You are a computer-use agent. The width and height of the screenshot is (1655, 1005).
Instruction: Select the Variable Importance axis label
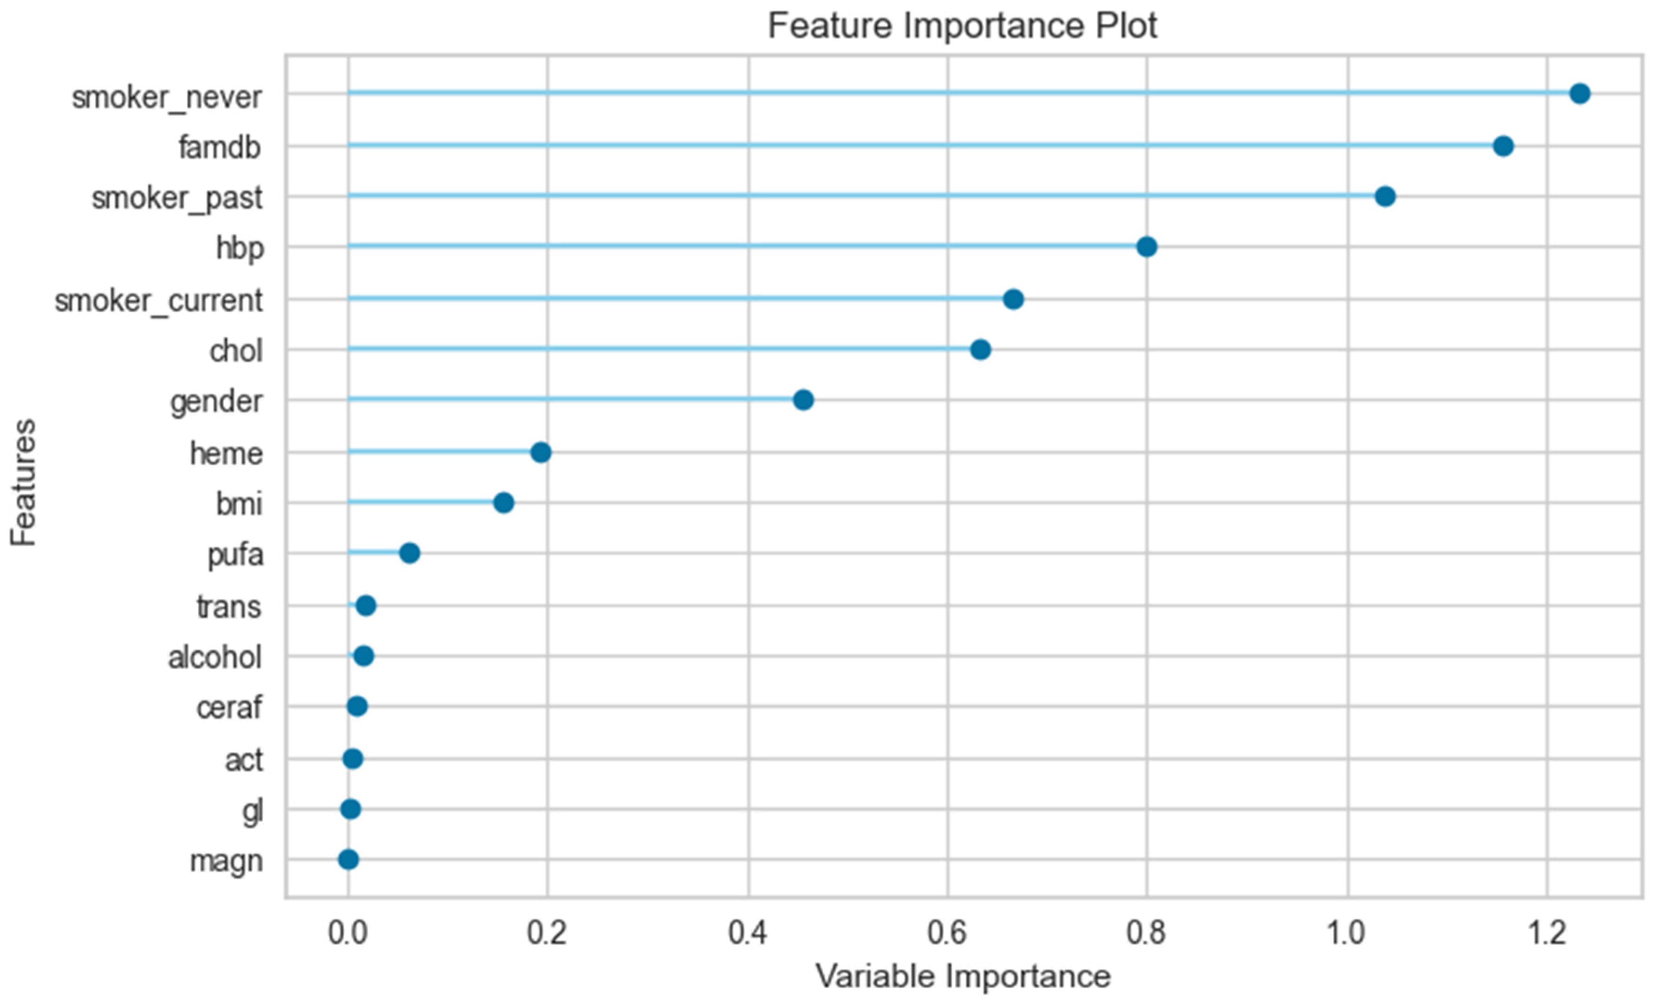(963, 976)
